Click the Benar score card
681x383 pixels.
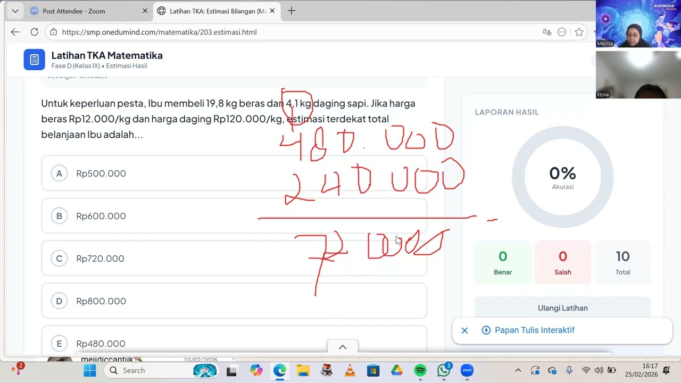pyautogui.click(x=503, y=263)
